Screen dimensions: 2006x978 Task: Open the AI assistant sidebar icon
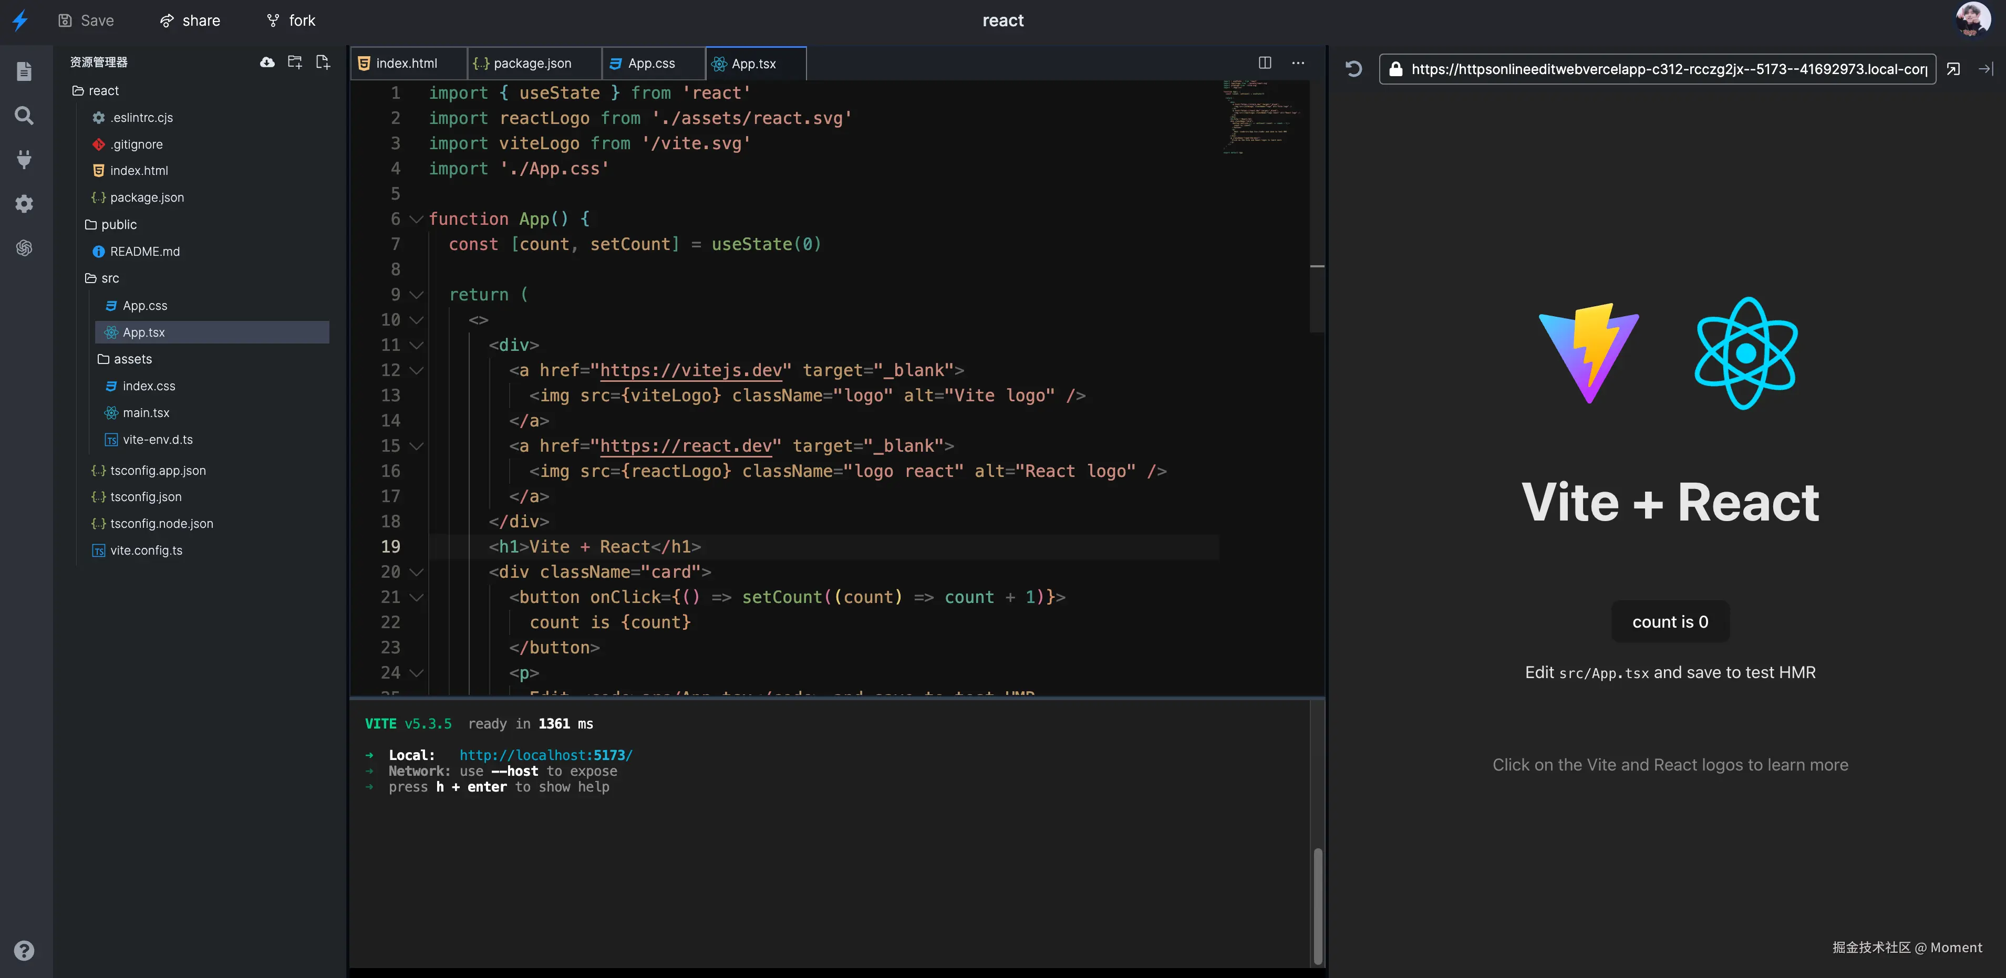tap(24, 247)
